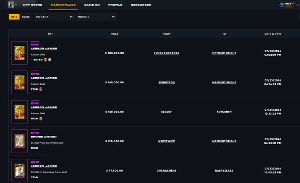Open LeBron James thumbnail priced $160,000.00
The image size is (300, 183).
(19, 82)
